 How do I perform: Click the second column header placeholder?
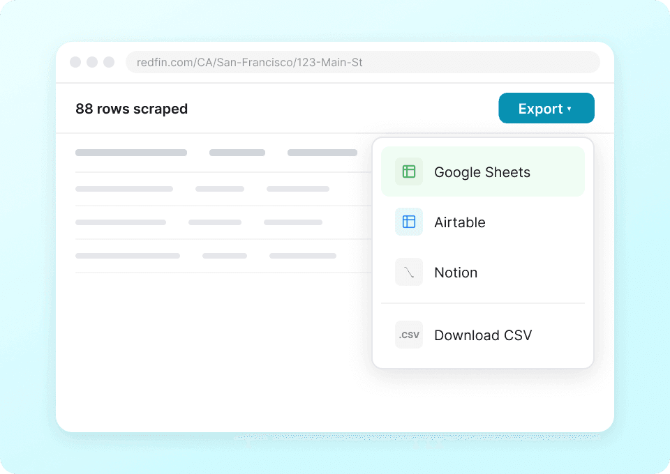coord(237,153)
